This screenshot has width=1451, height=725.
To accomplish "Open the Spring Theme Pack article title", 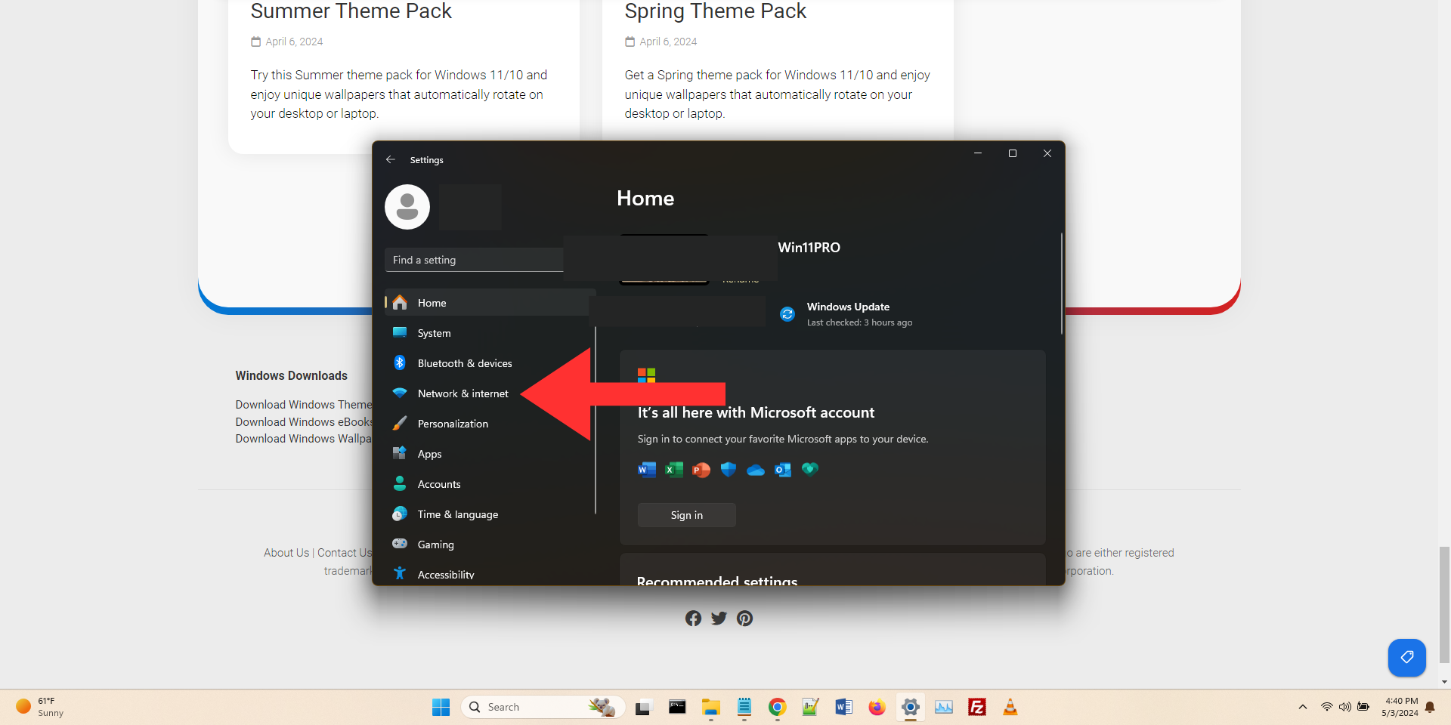I will pos(715,11).
